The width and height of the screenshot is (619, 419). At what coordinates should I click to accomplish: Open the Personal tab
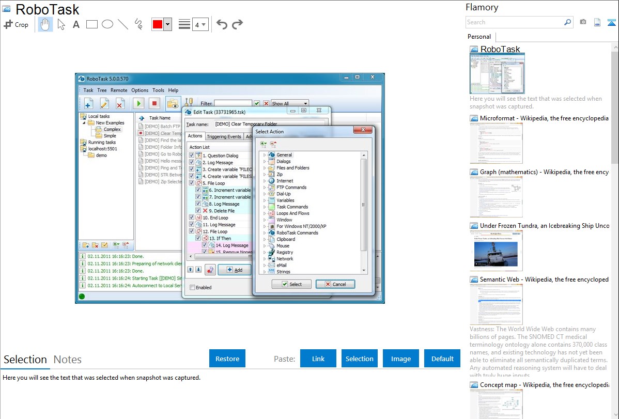479,37
